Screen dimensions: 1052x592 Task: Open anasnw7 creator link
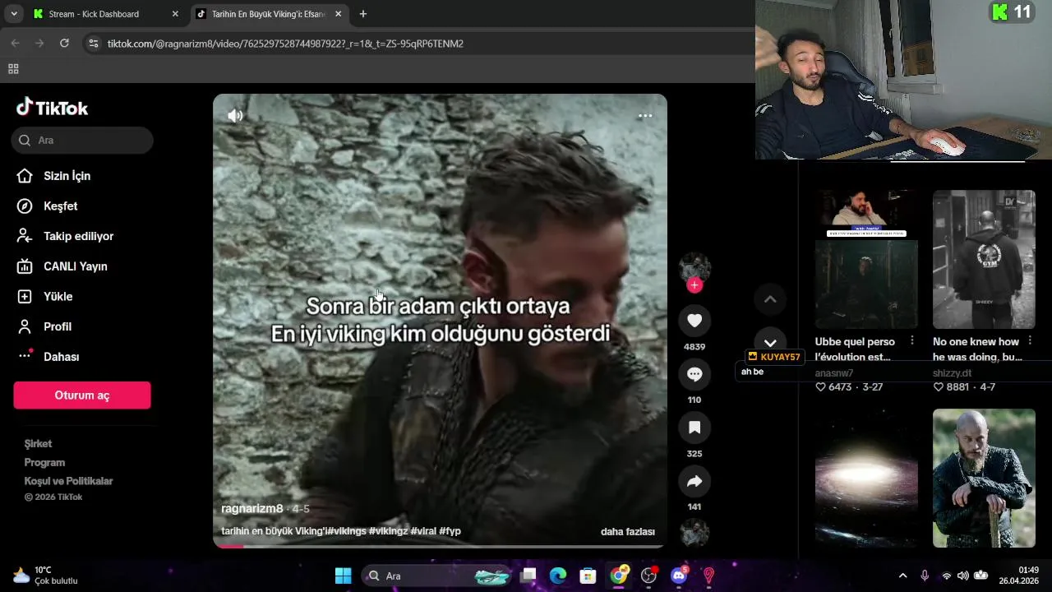pos(834,373)
